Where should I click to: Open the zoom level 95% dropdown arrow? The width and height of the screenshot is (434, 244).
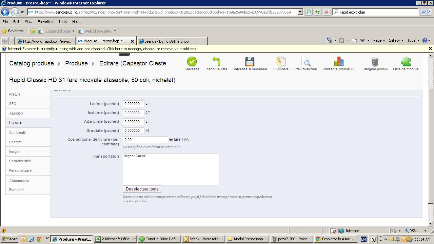click(425, 231)
